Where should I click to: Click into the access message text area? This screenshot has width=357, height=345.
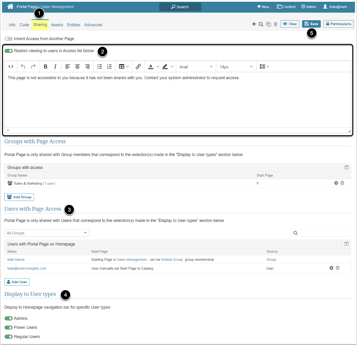pos(178,100)
